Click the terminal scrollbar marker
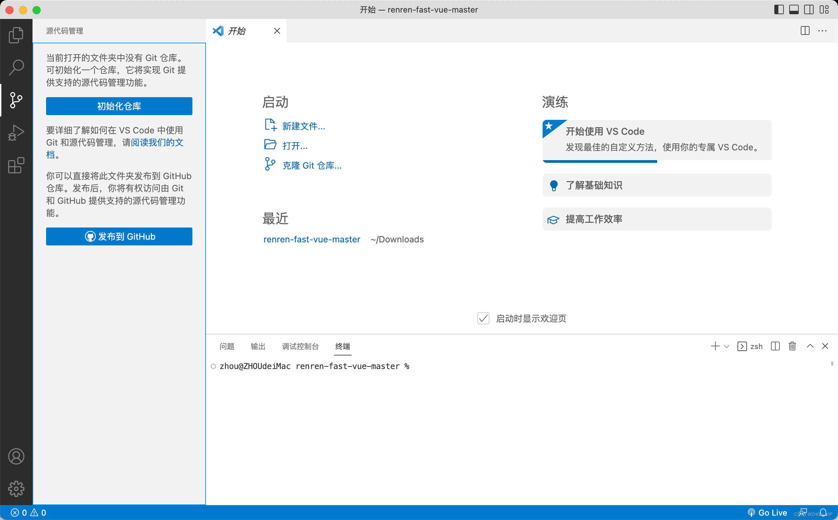Image resolution: width=838 pixels, height=520 pixels. [x=832, y=364]
